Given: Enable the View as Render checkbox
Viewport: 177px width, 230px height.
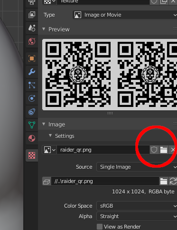Looking at the screenshot, I should coord(100,227).
